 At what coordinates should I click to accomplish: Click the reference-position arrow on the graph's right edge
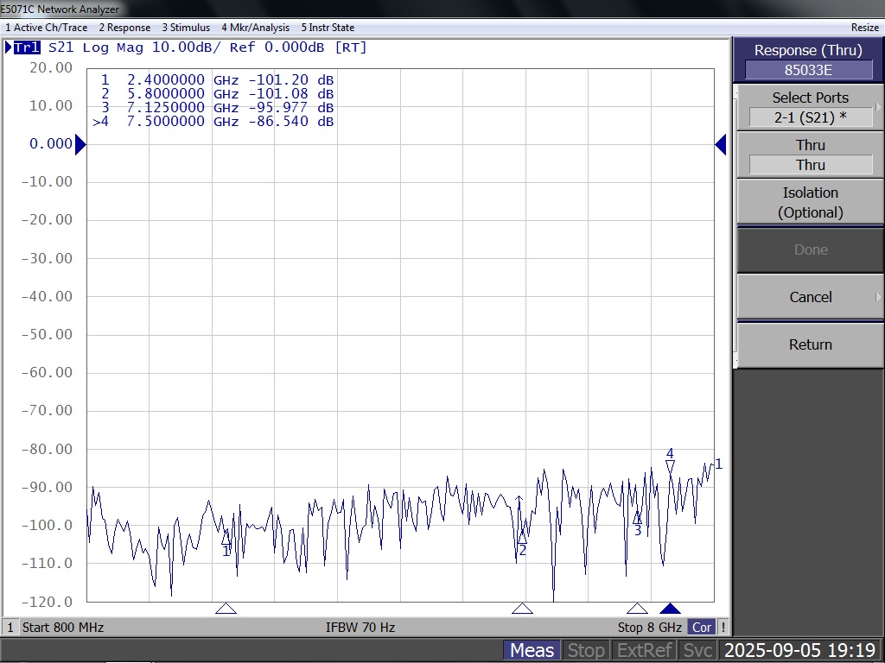pos(720,145)
